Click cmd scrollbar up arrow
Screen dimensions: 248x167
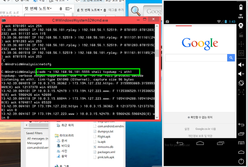[157, 26]
